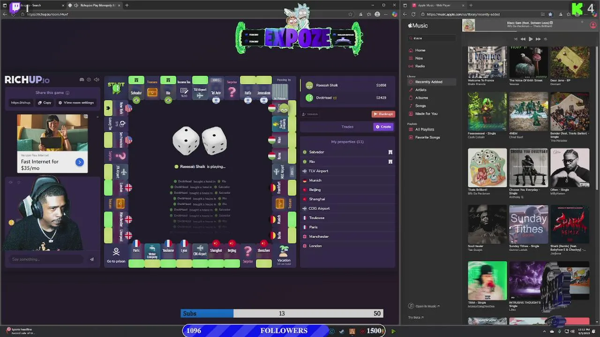The height and width of the screenshot is (337, 600).
Task: Select player DvdkHead in the players list
Action: click(347, 98)
